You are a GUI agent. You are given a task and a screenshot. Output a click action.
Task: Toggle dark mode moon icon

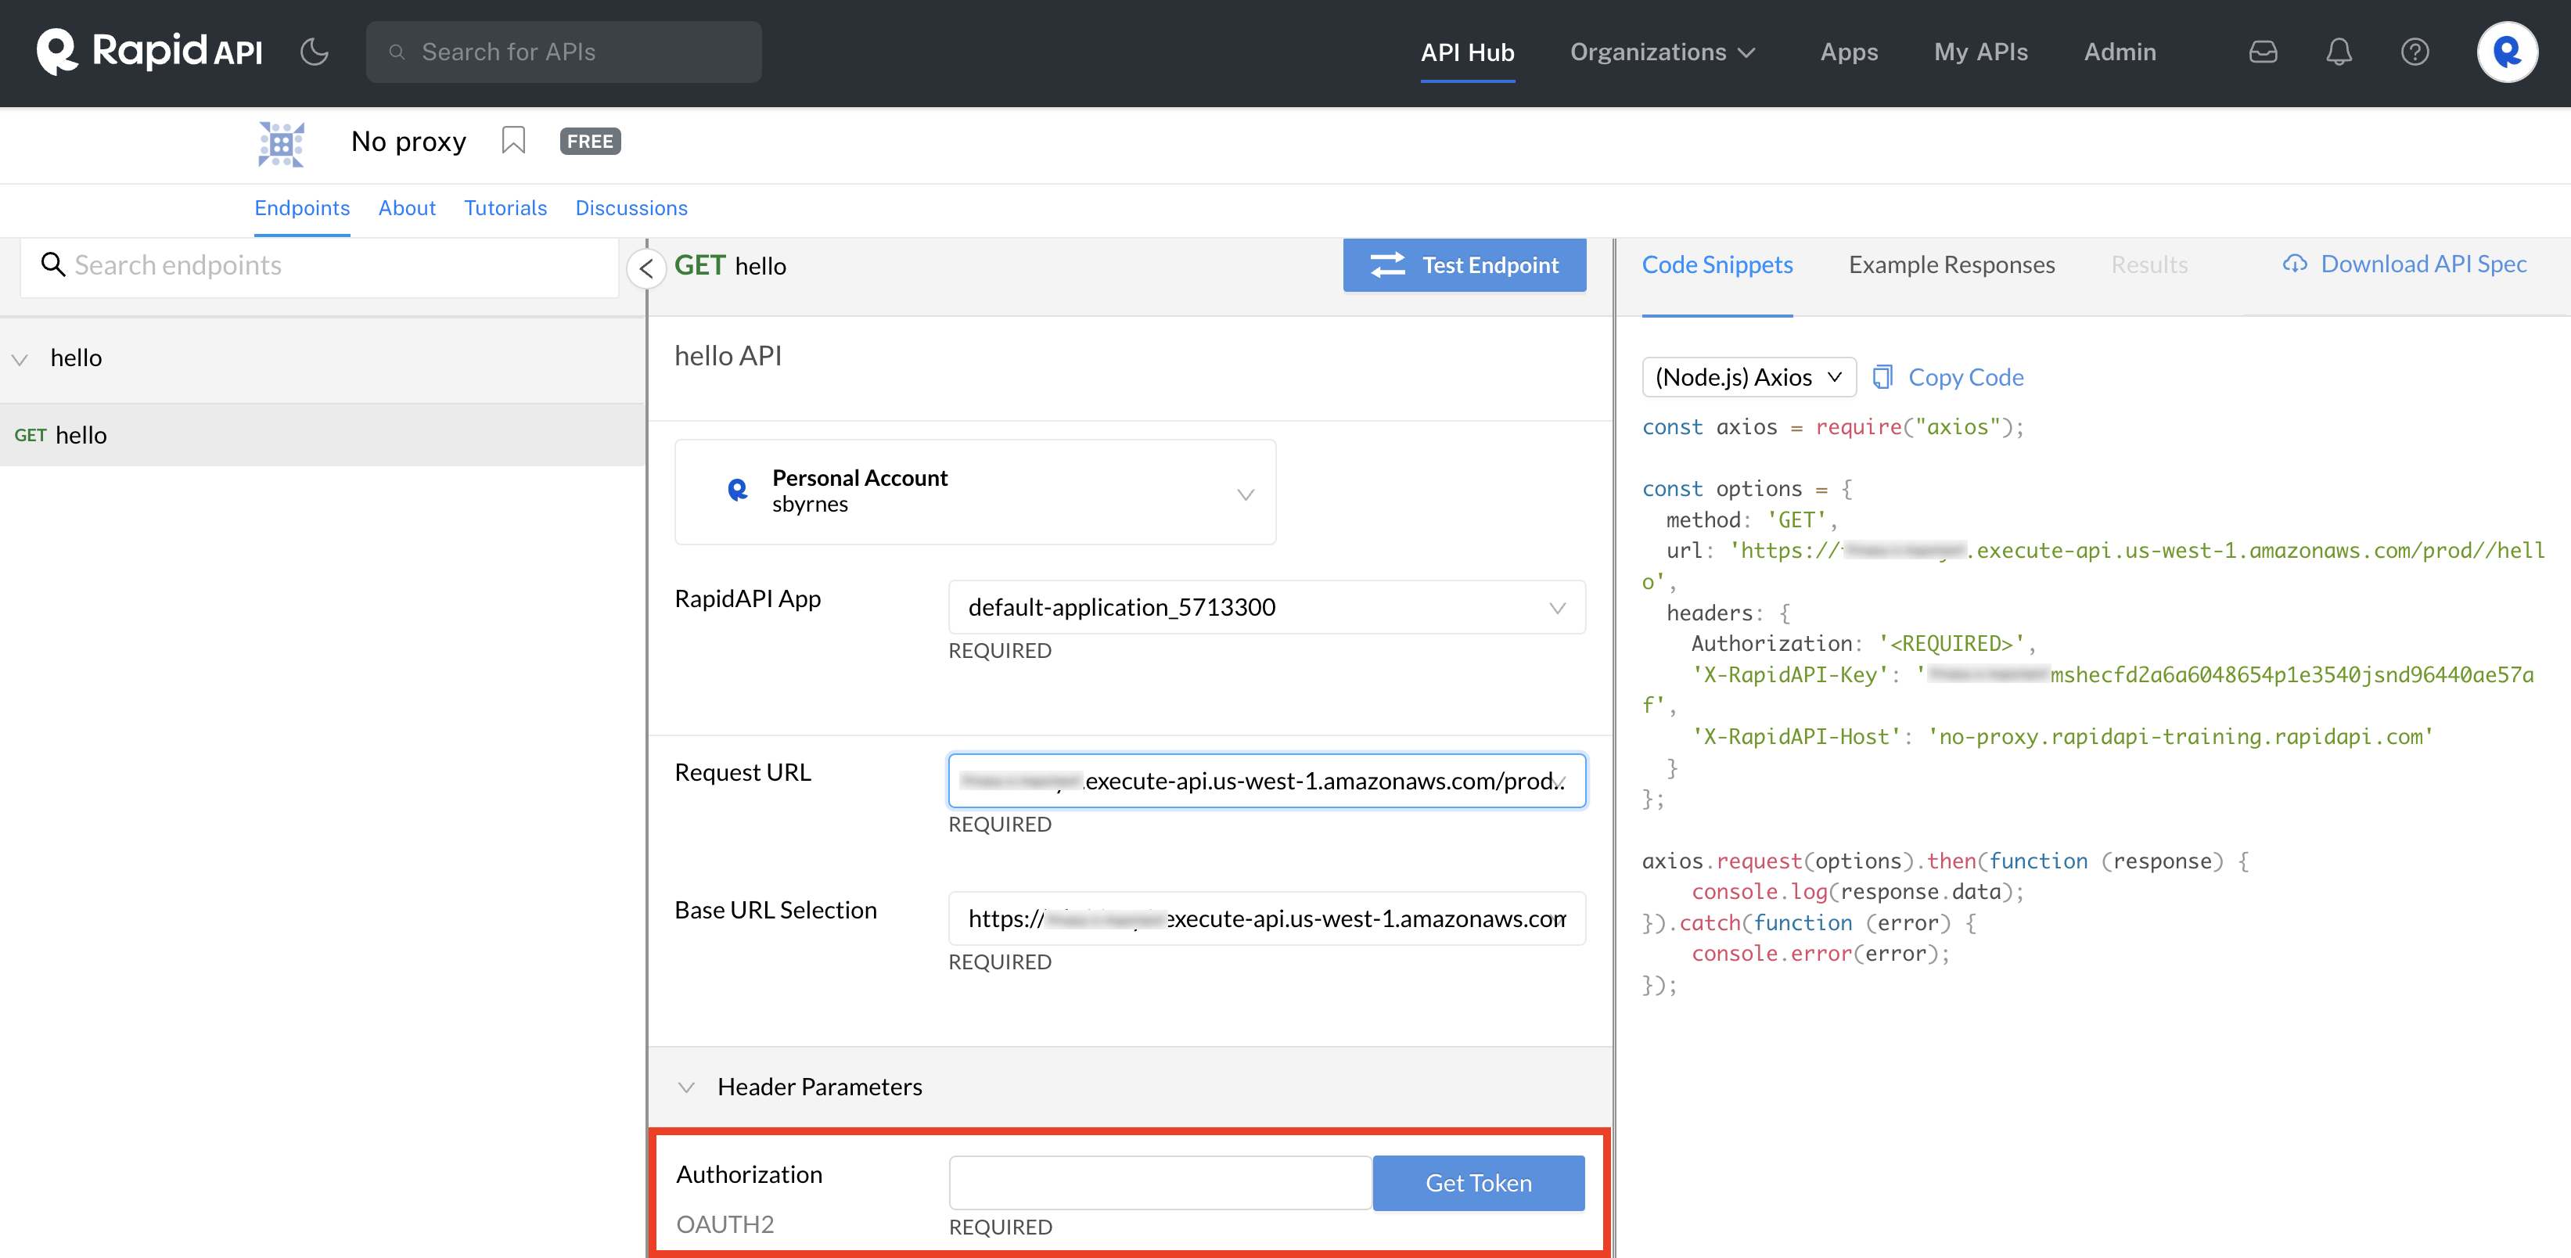[315, 52]
